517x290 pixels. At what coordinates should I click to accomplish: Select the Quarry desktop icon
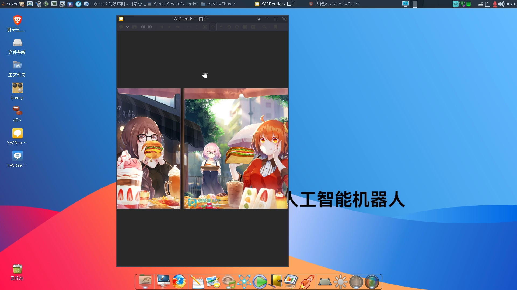tap(17, 92)
